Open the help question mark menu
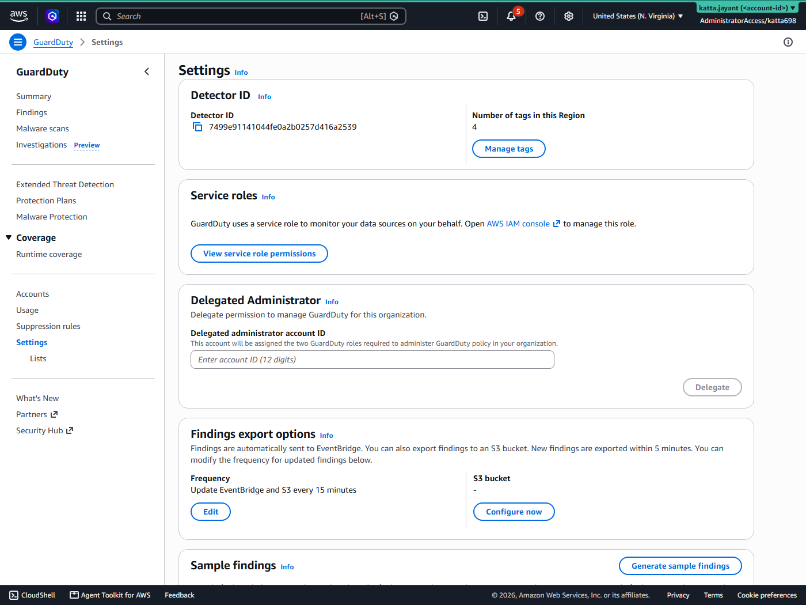The width and height of the screenshot is (806, 605). pos(540,16)
